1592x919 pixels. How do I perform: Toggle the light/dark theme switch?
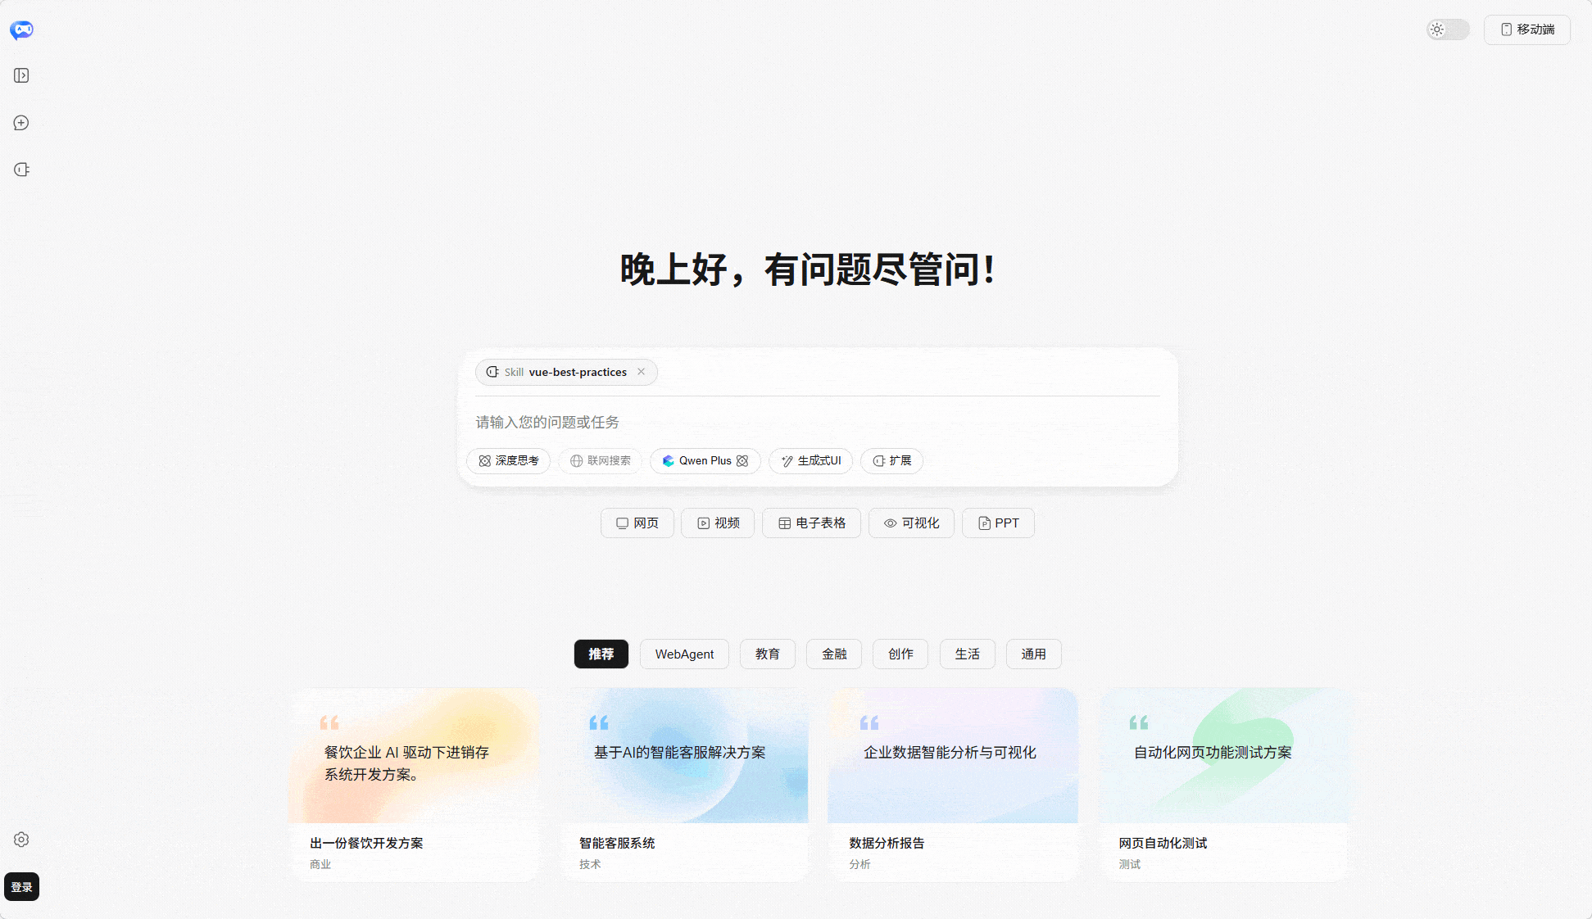(1448, 29)
